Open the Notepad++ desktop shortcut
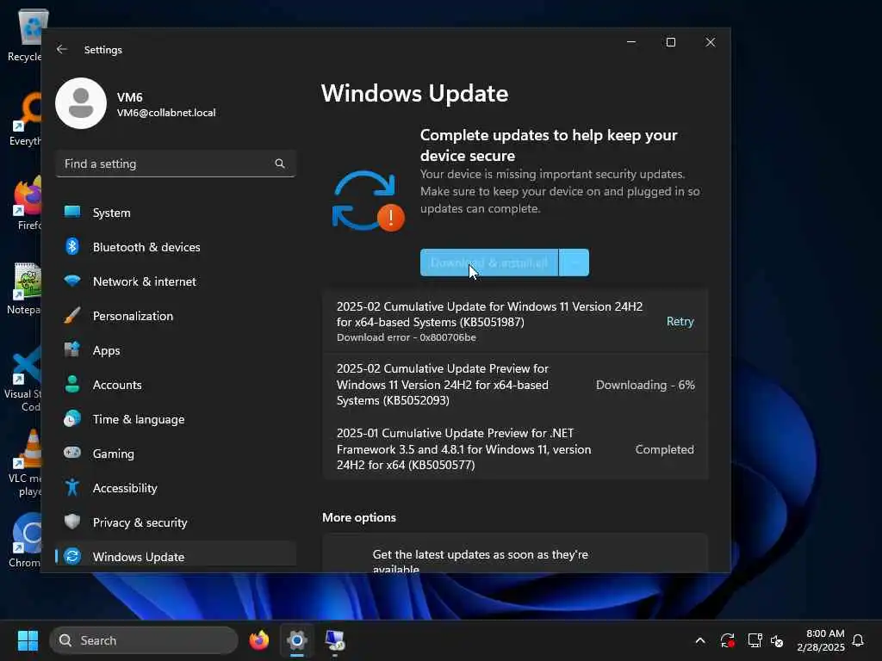Screen dimensions: 882x661 (25, 289)
